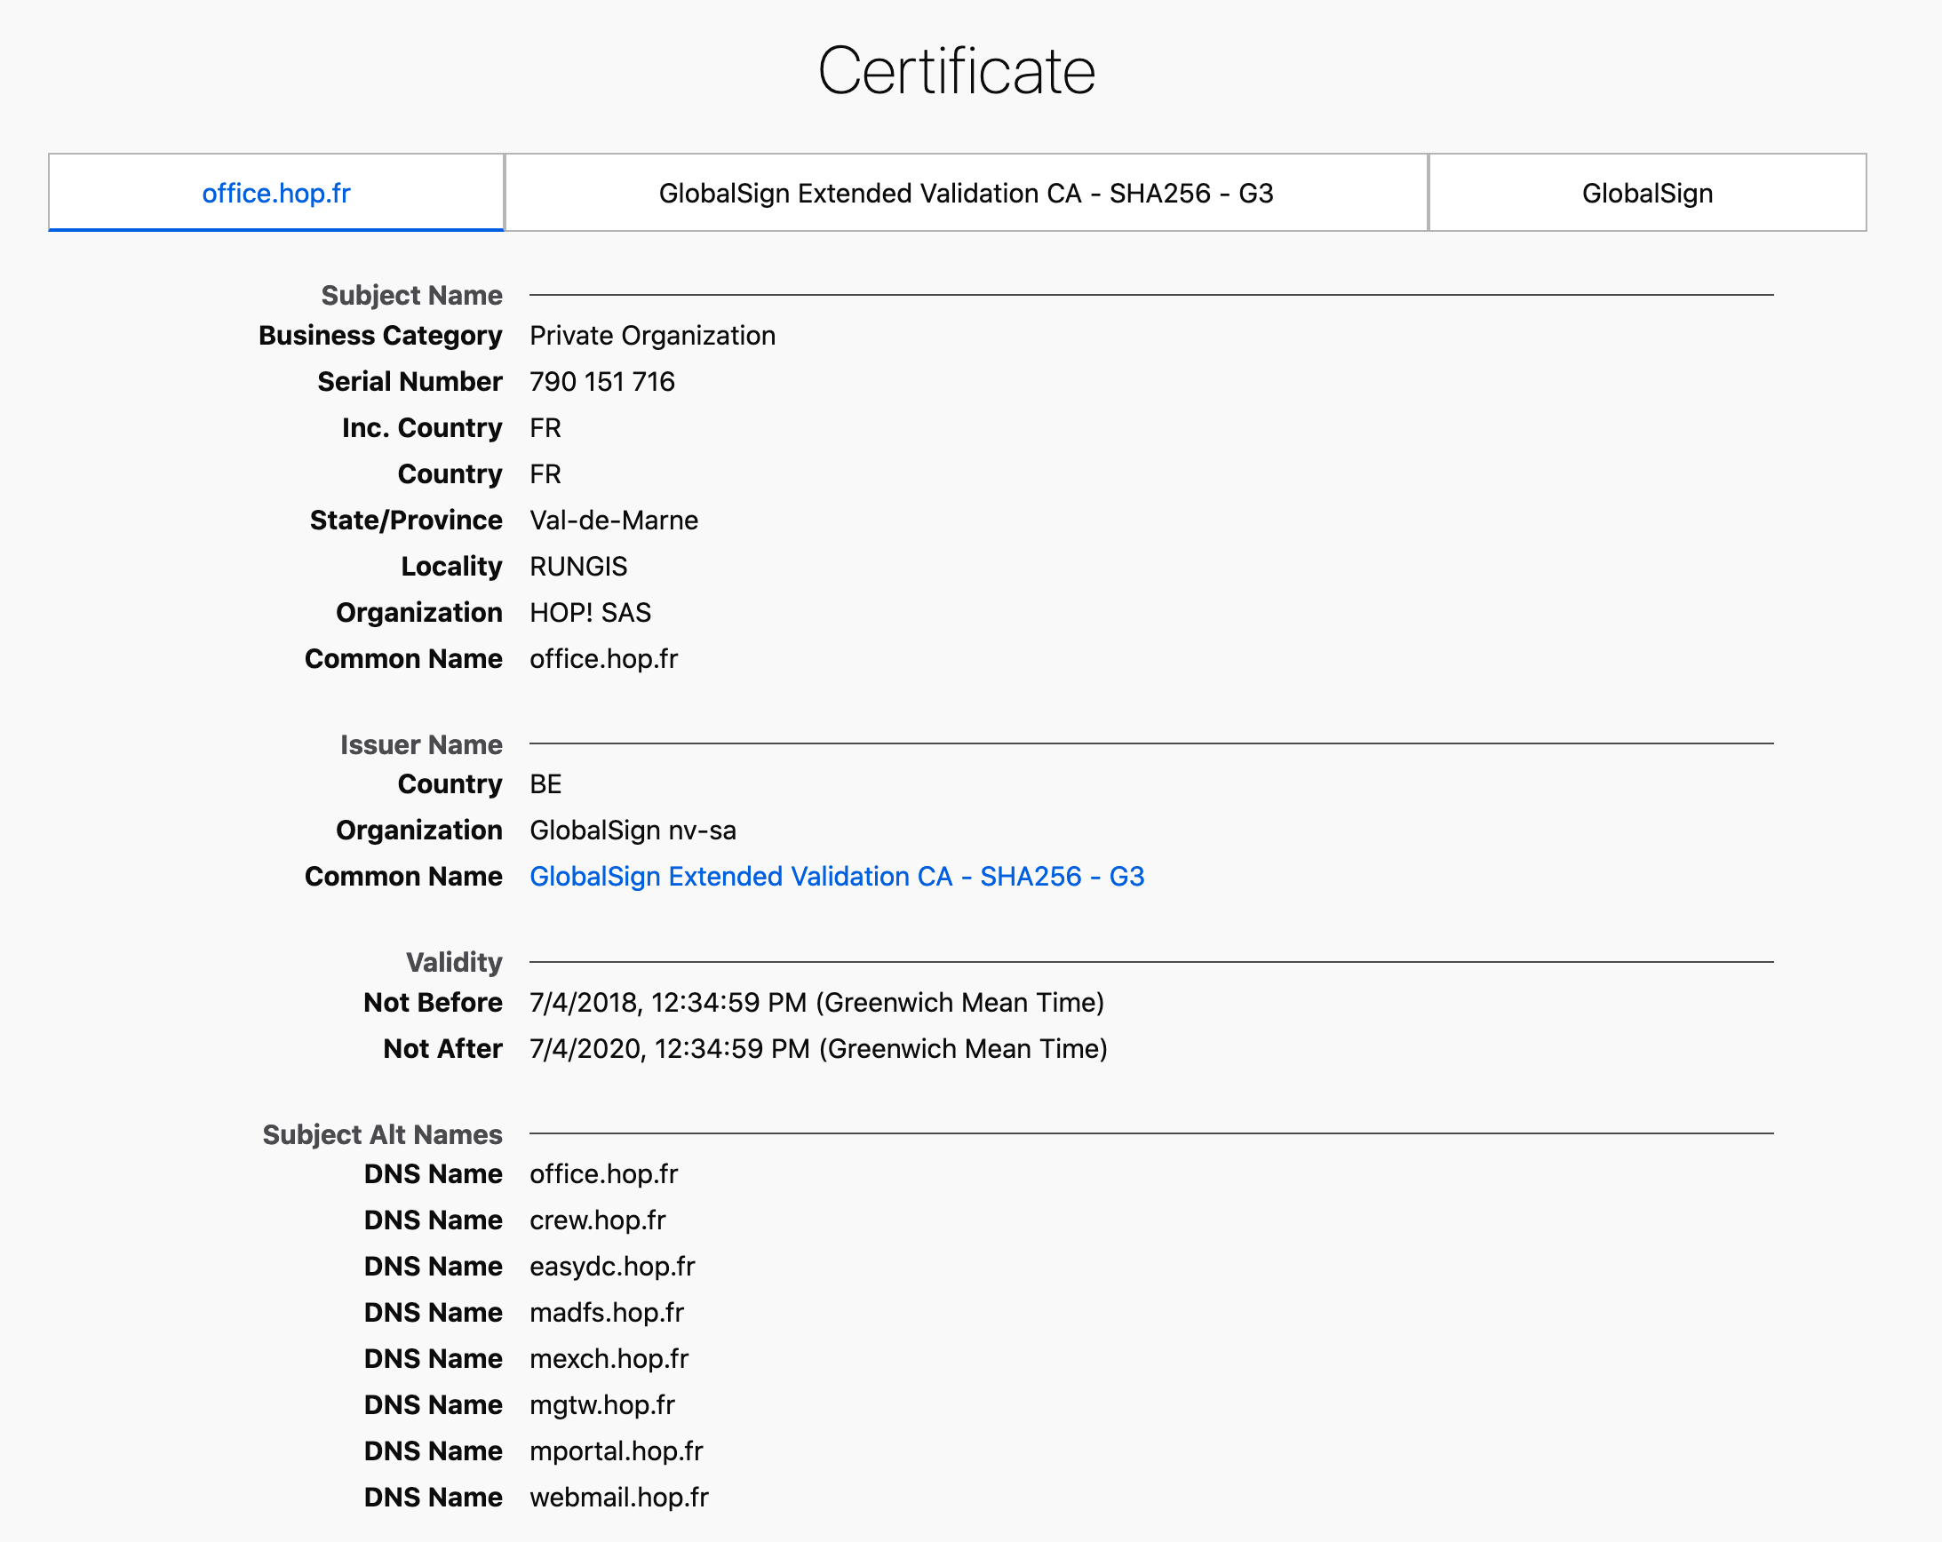Click DNS name easydc.hop.fr
Viewport: 1942px width, 1542px height.
[x=611, y=1267]
